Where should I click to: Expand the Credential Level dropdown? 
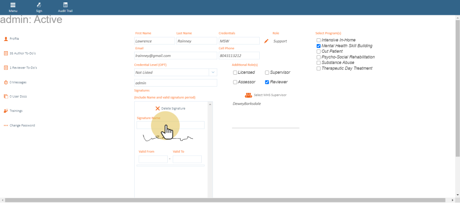pos(212,72)
